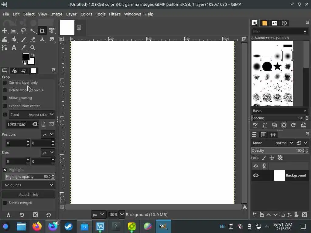Click the Create new brush icon
This screenshot has width=311, height=233.
coord(265,125)
